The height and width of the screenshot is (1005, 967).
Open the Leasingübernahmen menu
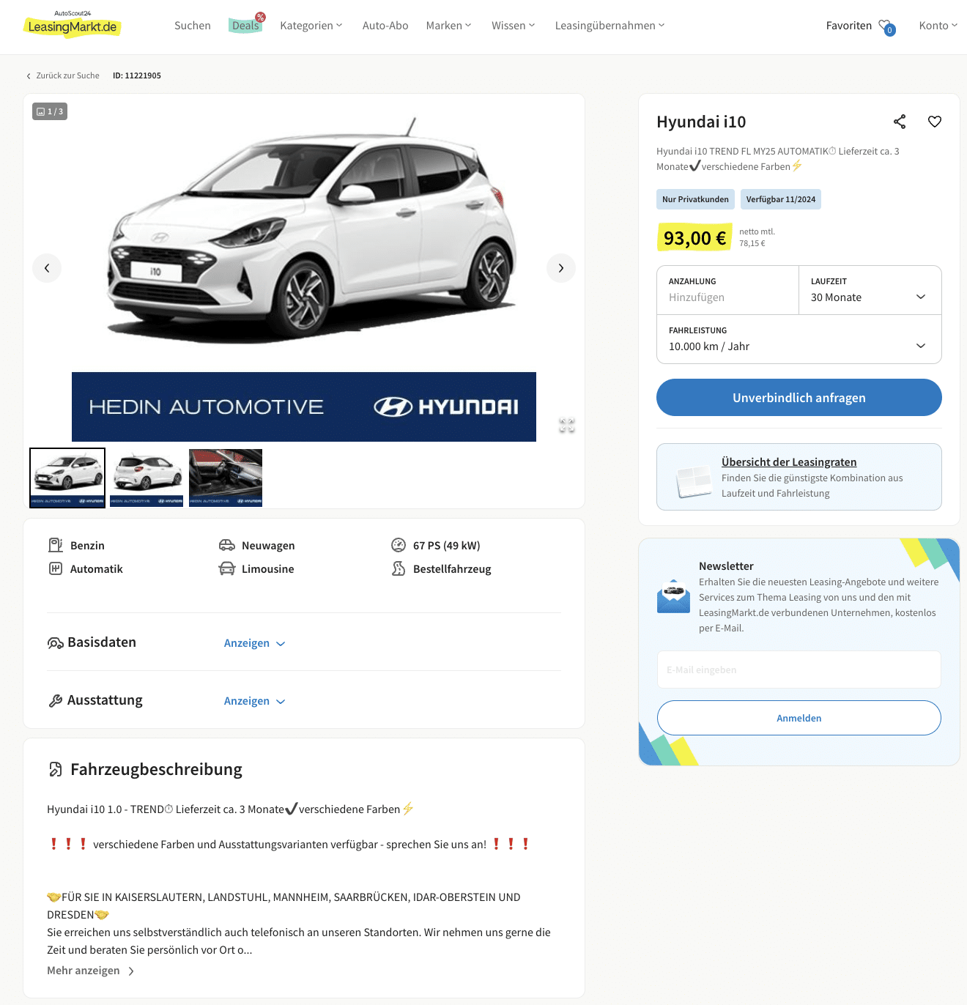pyautogui.click(x=610, y=26)
